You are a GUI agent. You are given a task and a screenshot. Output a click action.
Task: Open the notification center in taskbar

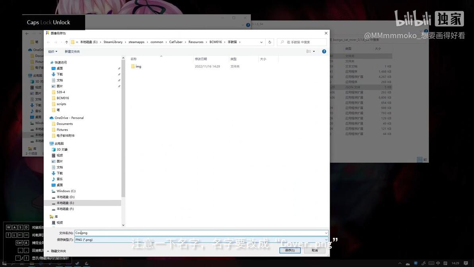point(466,263)
